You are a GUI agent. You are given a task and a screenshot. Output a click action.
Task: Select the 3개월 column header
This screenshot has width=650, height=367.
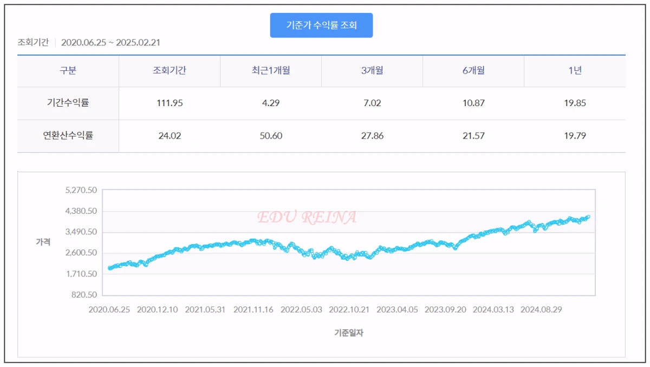372,71
